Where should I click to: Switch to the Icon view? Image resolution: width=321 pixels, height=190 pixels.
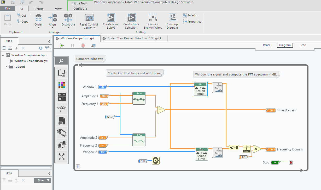coord(303,45)
